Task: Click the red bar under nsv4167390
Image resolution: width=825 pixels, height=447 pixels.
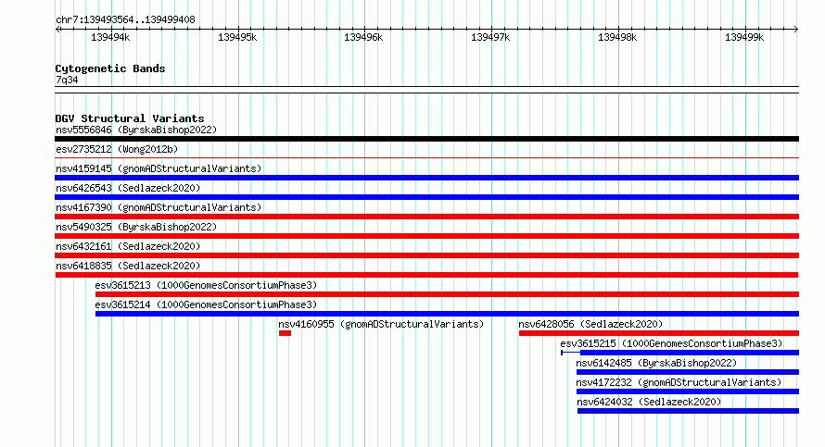Action: [x=426, y=217]
